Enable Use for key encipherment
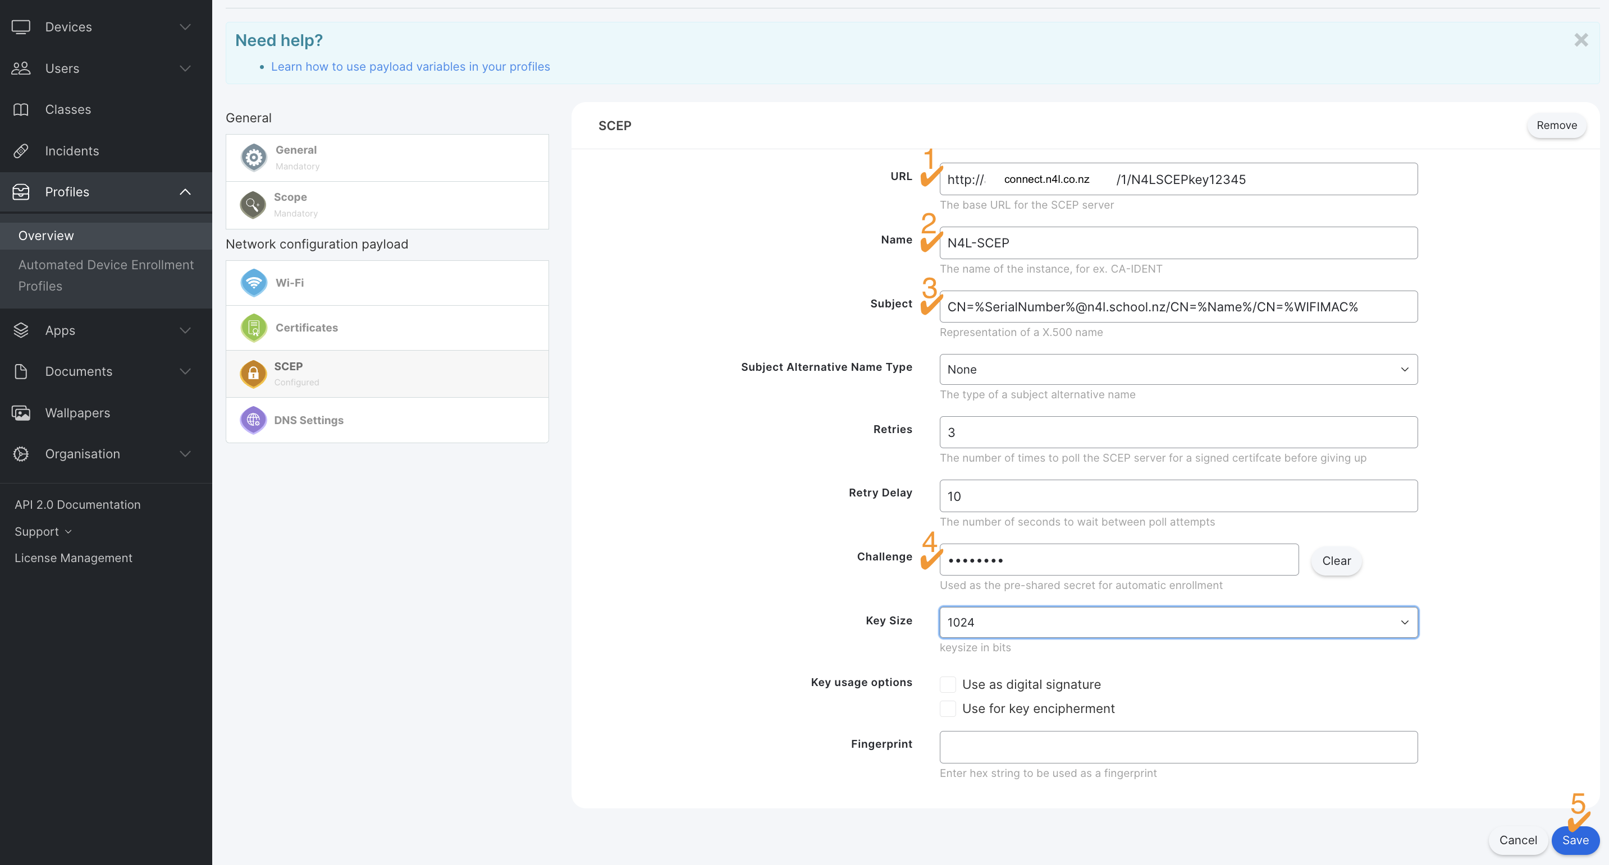 click(948, 708)
